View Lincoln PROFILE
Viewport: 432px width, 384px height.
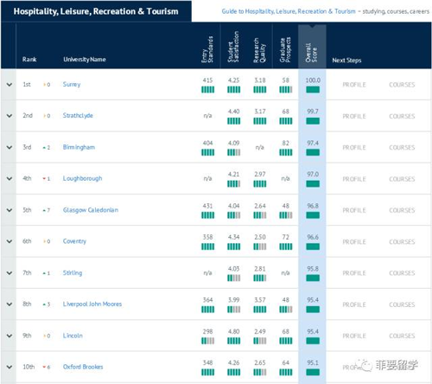354,336
